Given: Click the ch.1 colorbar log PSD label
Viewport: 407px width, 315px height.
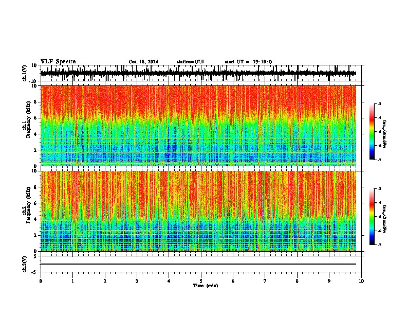Looking at the screenshot, I should (x=384, y=134).
